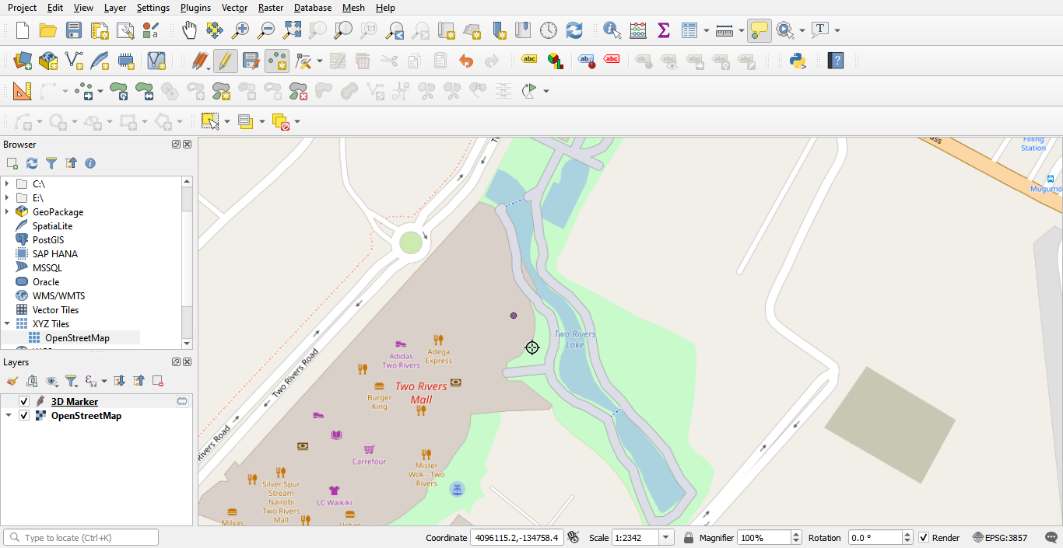
Task: Expand the GeoPackage tree node
Action: click(x=7, y=212)
